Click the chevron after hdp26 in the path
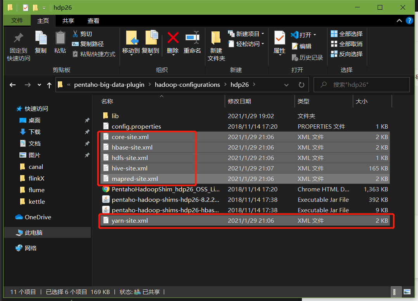The image size is (418, 301). click(x=254, y=84)
